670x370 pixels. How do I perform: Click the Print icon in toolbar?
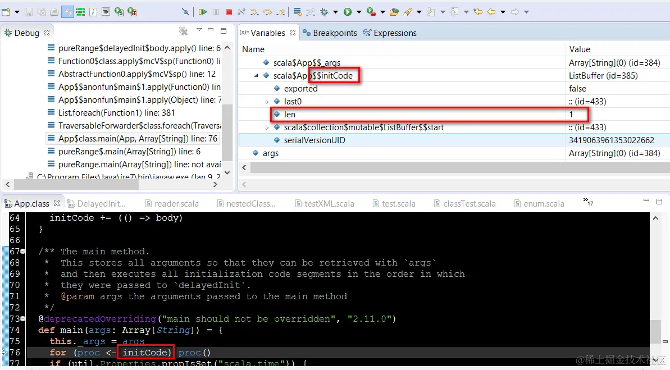54,12
